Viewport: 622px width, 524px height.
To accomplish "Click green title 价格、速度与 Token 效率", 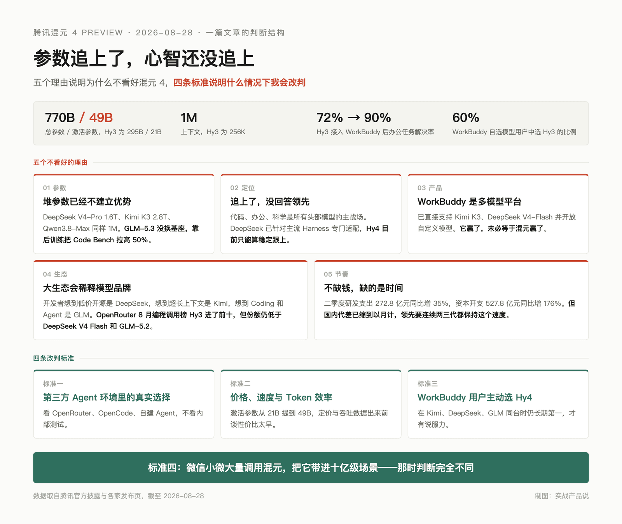I will [281, 397].
